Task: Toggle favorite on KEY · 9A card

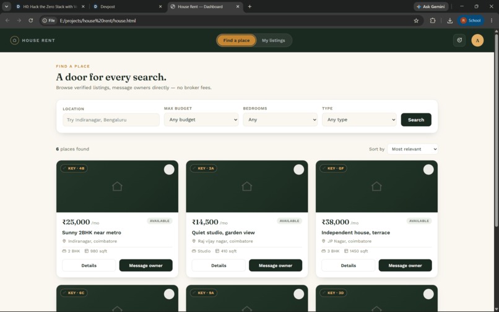Action: pyautogui.click(x=298, y=294)
